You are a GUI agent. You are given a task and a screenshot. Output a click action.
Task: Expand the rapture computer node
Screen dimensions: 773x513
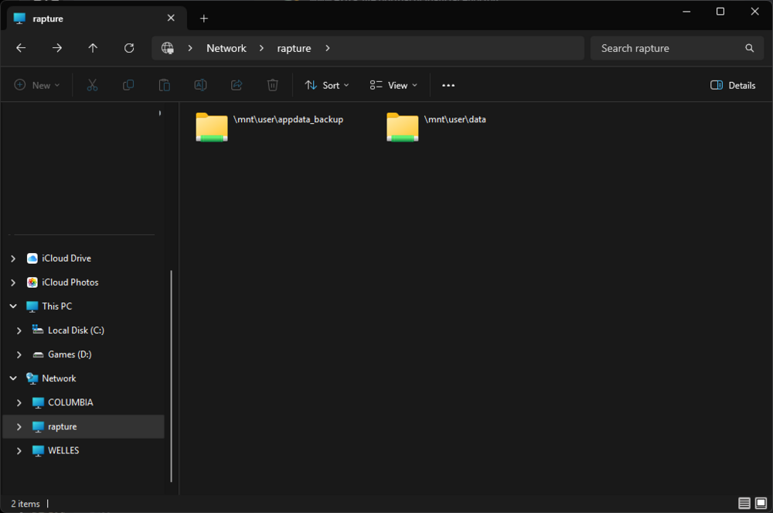click(x=19, y=426)
